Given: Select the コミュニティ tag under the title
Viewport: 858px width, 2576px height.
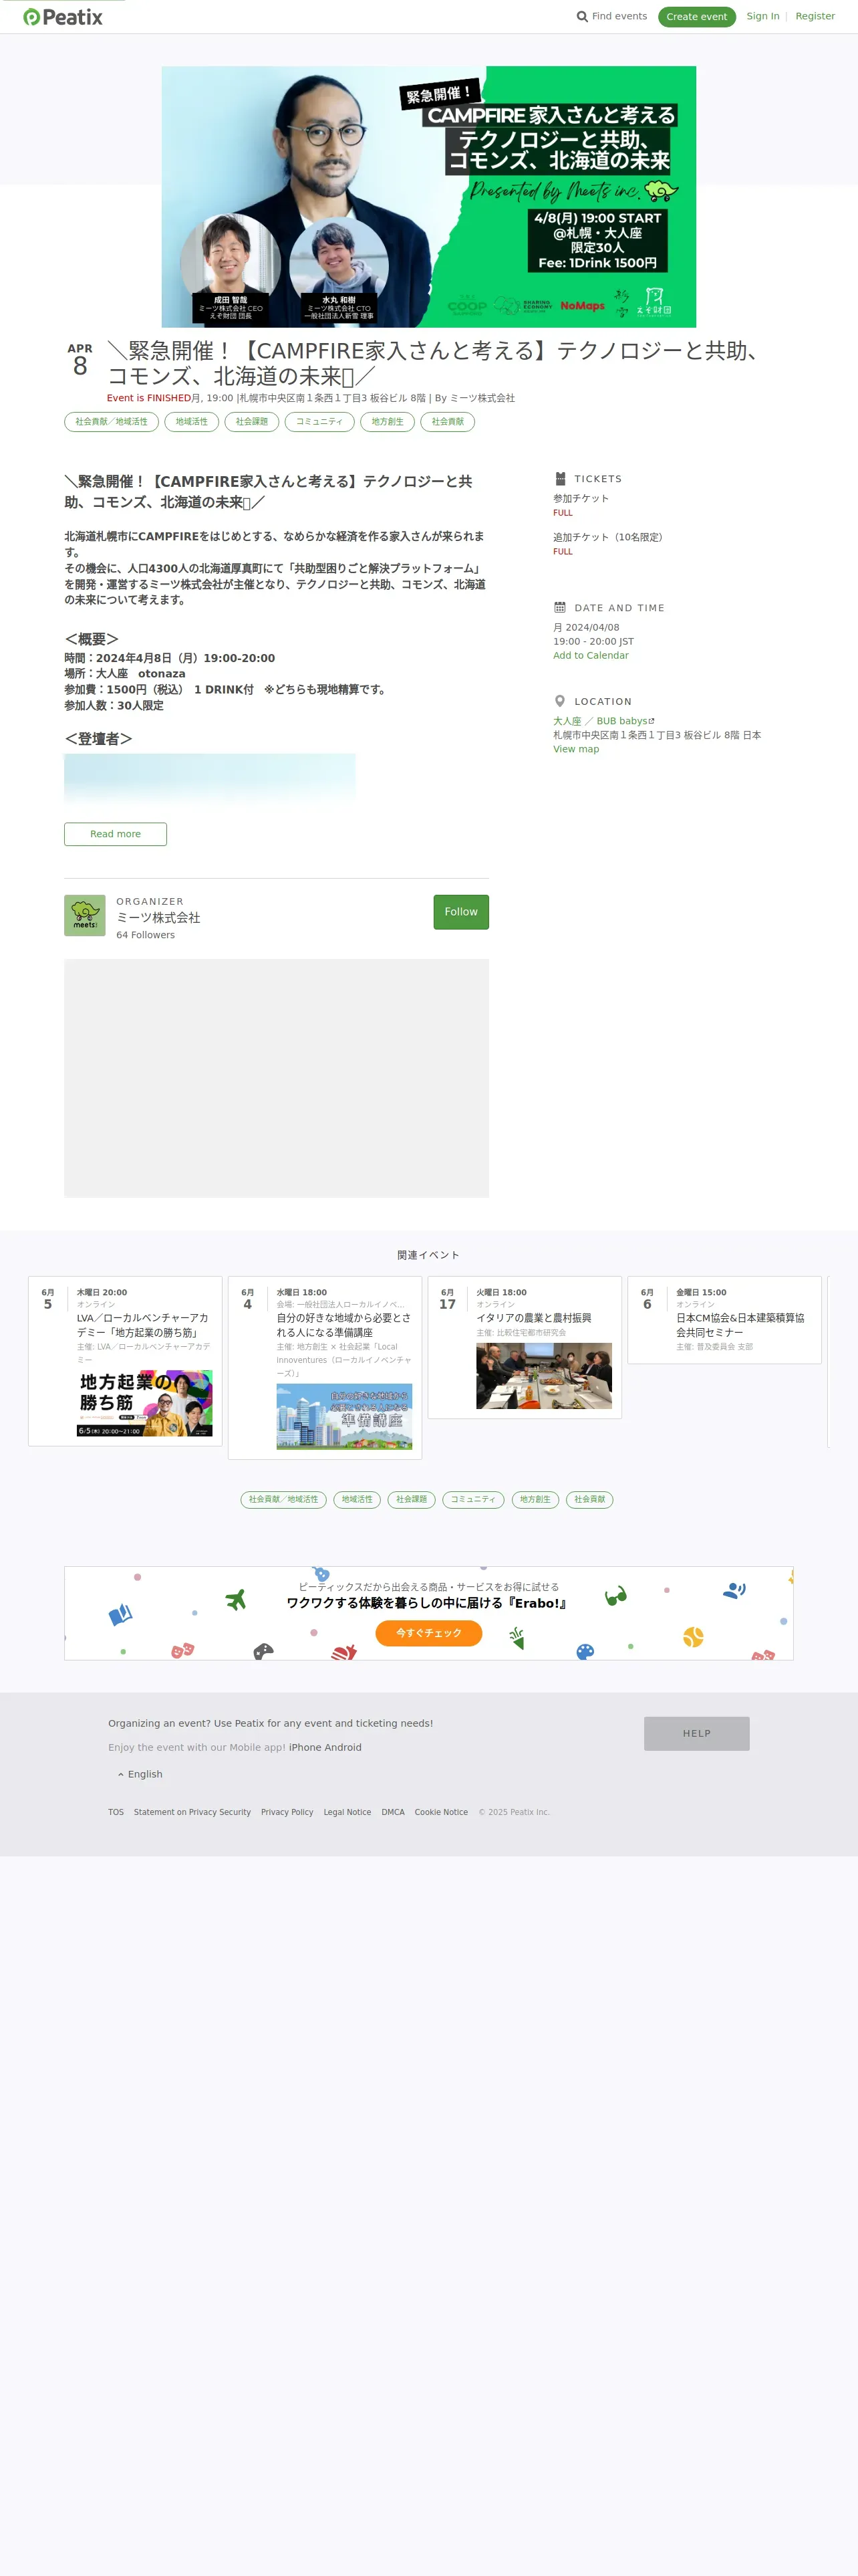Looking at the screenshot, I should [319, 422].
